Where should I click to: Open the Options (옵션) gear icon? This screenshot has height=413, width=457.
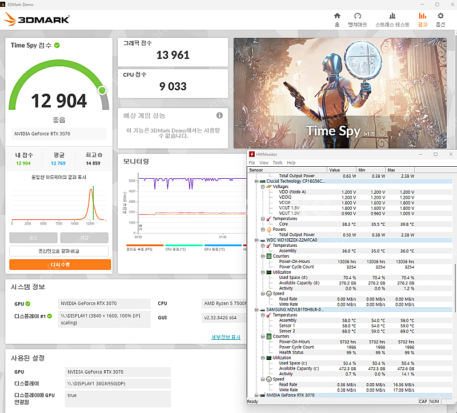point(440,16)
